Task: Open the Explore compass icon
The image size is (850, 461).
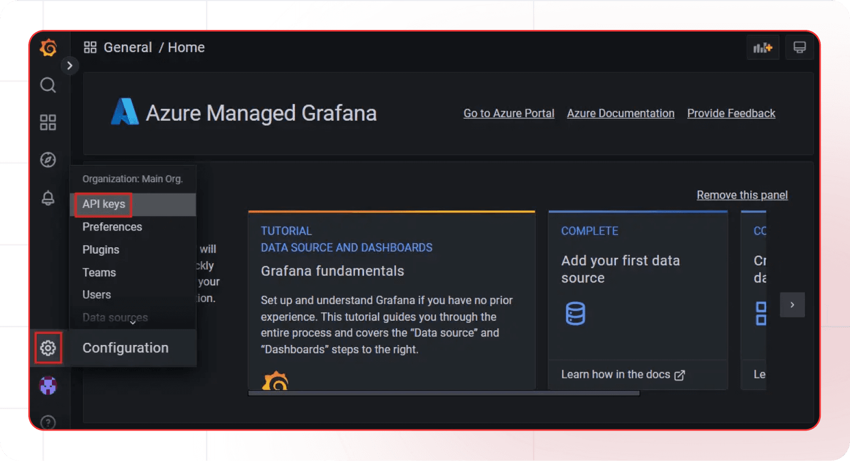Action: 48,160
